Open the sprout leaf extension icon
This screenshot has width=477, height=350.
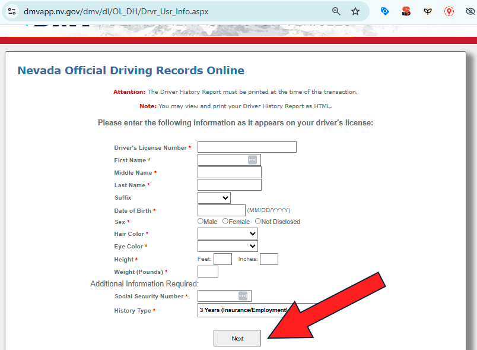pos(428,11)
